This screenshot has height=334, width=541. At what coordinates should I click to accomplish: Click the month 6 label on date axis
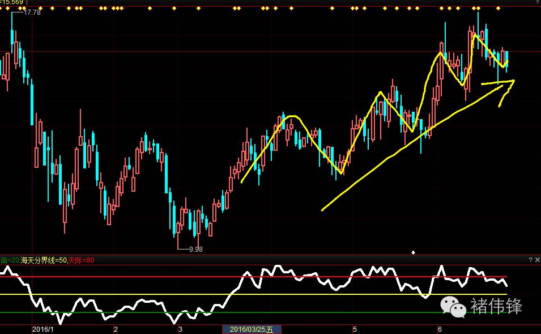click(x=440, y=329)
